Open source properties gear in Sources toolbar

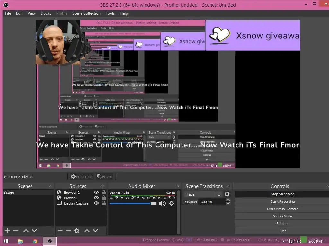pos(77,231)
